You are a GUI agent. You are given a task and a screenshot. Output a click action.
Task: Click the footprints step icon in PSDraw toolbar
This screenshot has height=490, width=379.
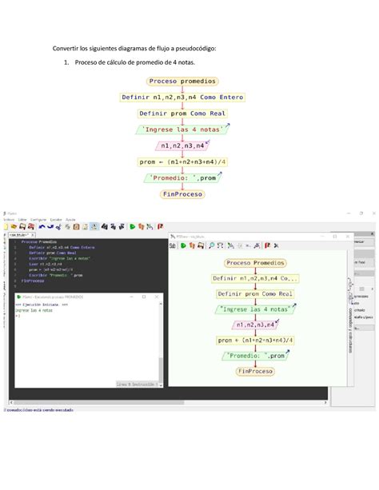[x=192, y=245]
